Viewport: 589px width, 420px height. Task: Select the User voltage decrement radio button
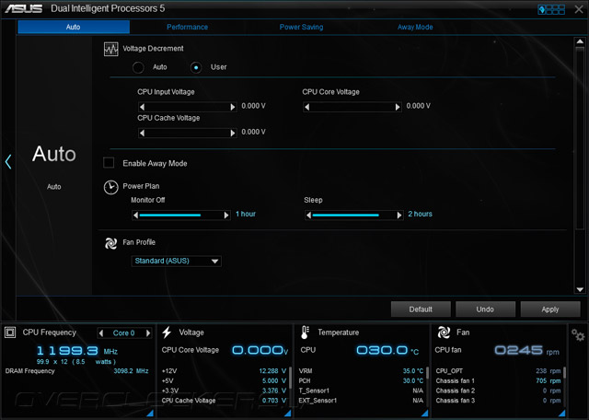coord(196,67)
